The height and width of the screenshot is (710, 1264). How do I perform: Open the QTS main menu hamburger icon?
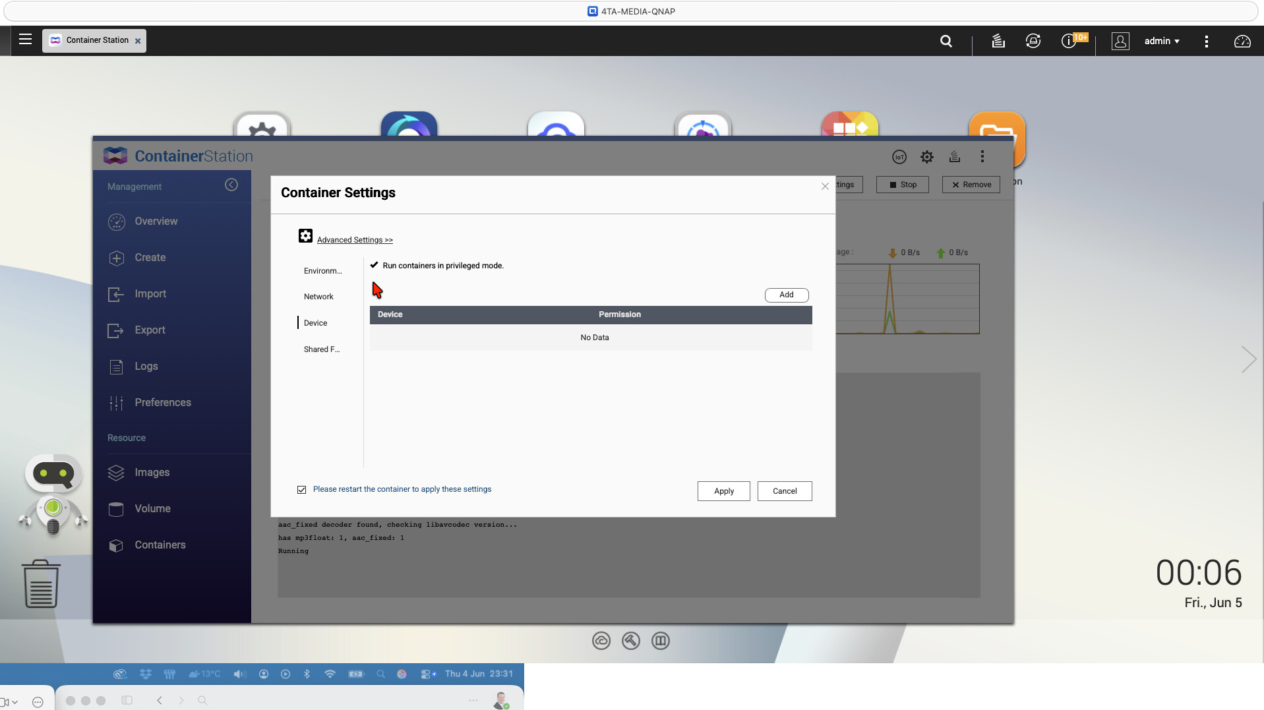(x=25, y=40)
